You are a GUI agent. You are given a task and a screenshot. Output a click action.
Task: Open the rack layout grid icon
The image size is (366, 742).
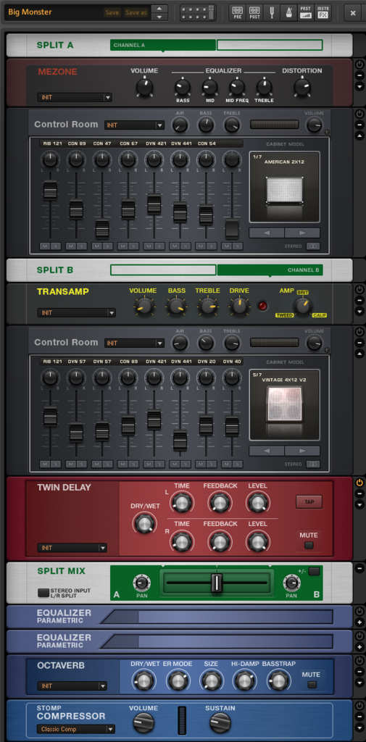(198, 13)
